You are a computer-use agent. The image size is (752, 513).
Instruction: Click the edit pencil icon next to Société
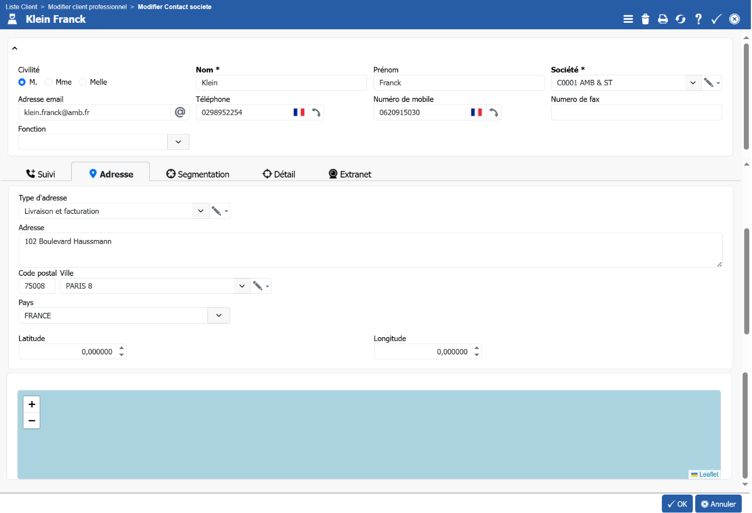click(709, 83)
